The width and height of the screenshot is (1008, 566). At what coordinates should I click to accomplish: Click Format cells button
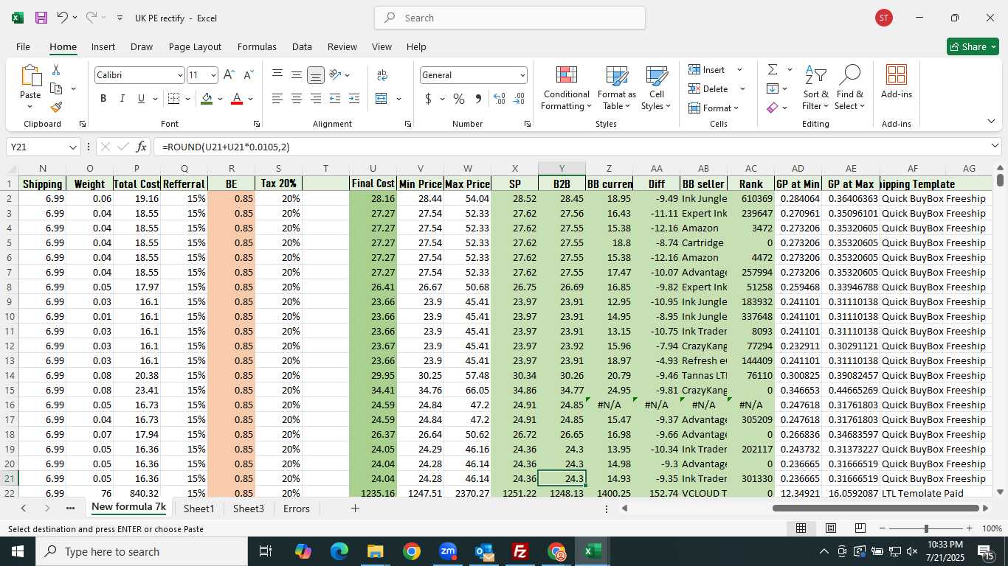(x=713, y=108)
